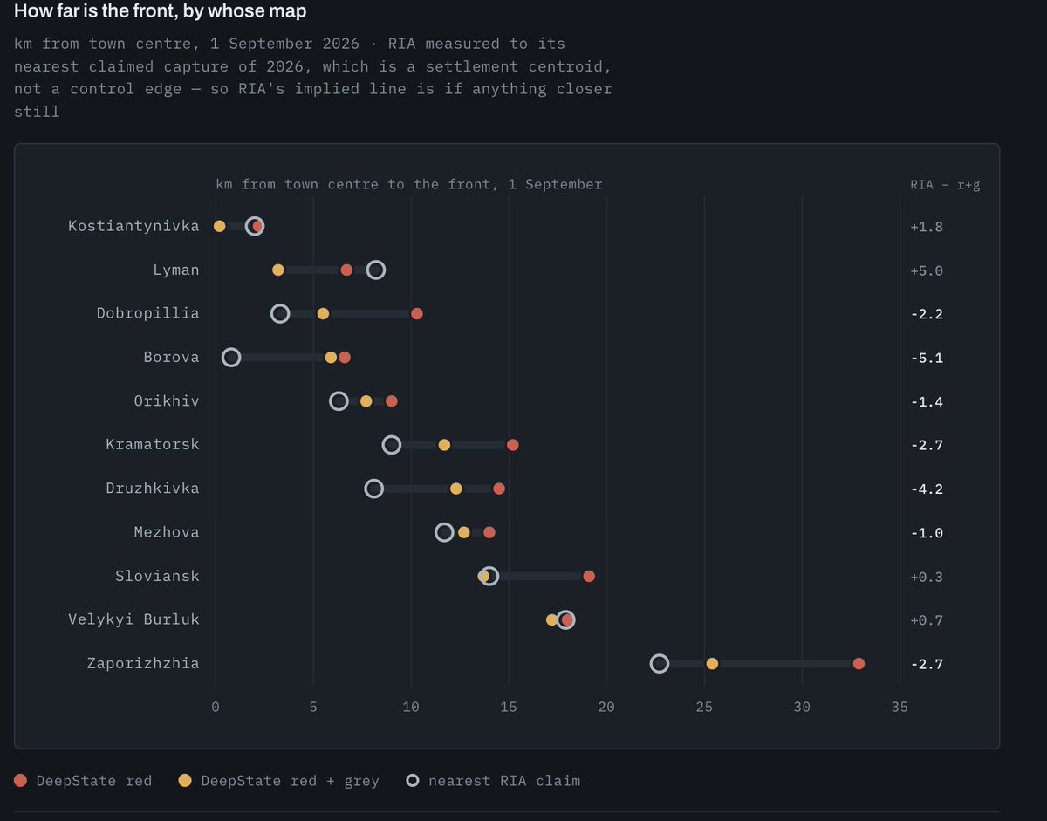The width and height of the screenshot is (1047, 821).
Task: Click the +5.0 difference value
Action: tap(927, 270)
